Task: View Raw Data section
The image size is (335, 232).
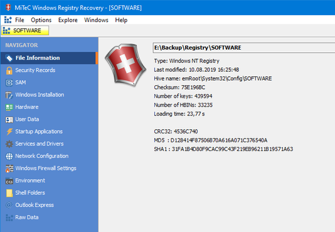Action: point(49,218)
